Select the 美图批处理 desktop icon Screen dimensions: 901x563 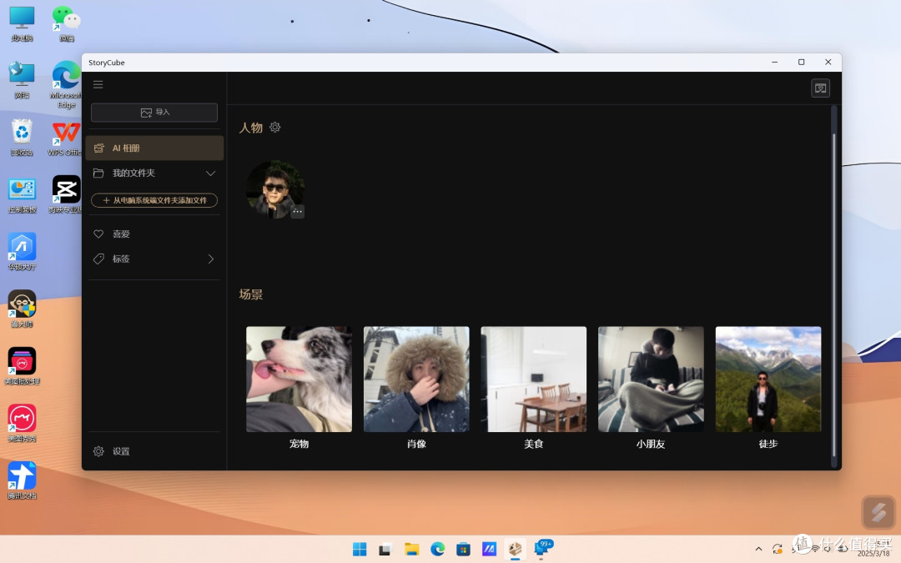tap(22, 366)
